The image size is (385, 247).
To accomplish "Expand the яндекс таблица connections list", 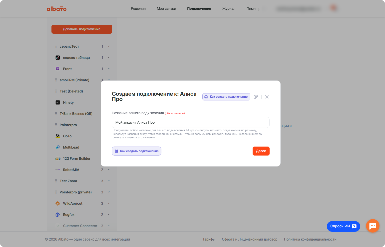I will tap(109, 57).
